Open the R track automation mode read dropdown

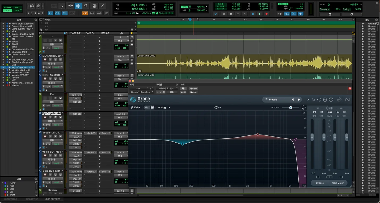[x=57, y=48]
